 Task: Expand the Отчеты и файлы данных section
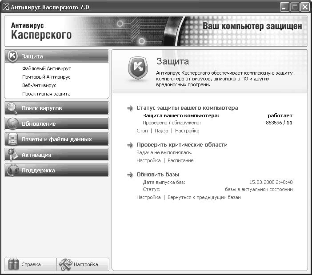pos(57,139)
